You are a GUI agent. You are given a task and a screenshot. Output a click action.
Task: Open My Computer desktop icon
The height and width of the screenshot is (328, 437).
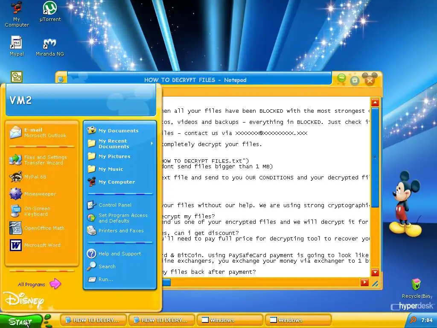click(x=17, y=14)
